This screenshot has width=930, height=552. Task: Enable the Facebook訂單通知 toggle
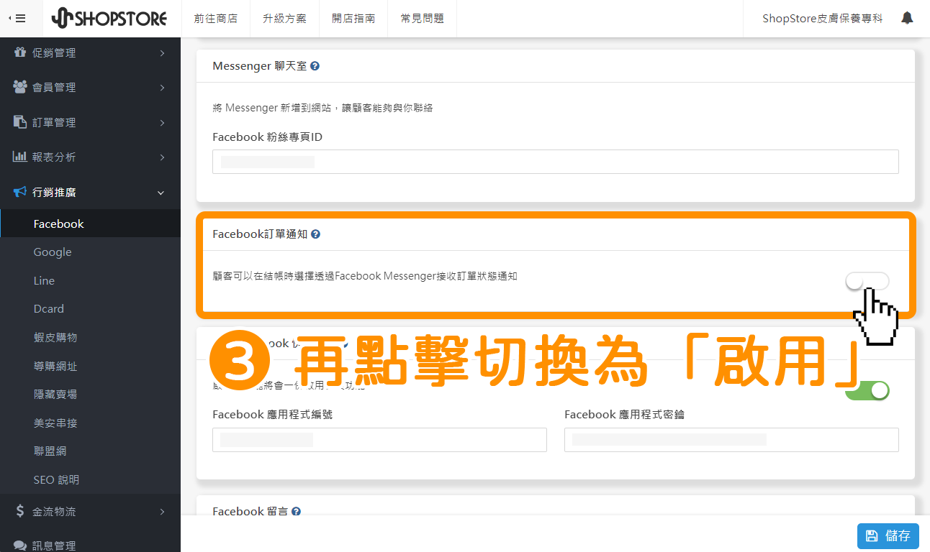(867, 282)
